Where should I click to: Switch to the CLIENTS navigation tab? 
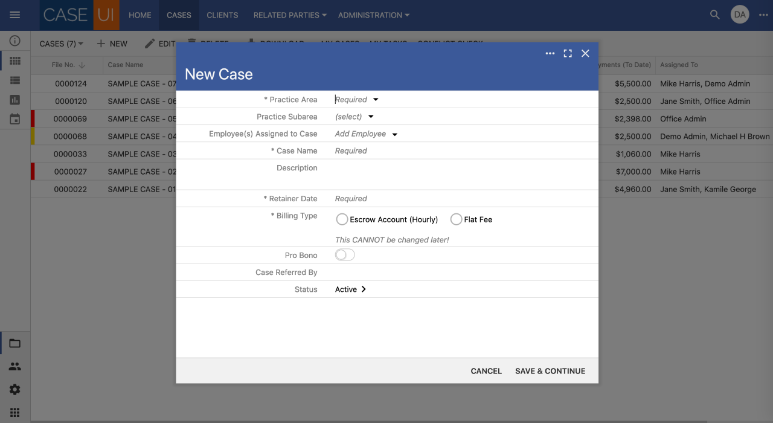point(222,15)
